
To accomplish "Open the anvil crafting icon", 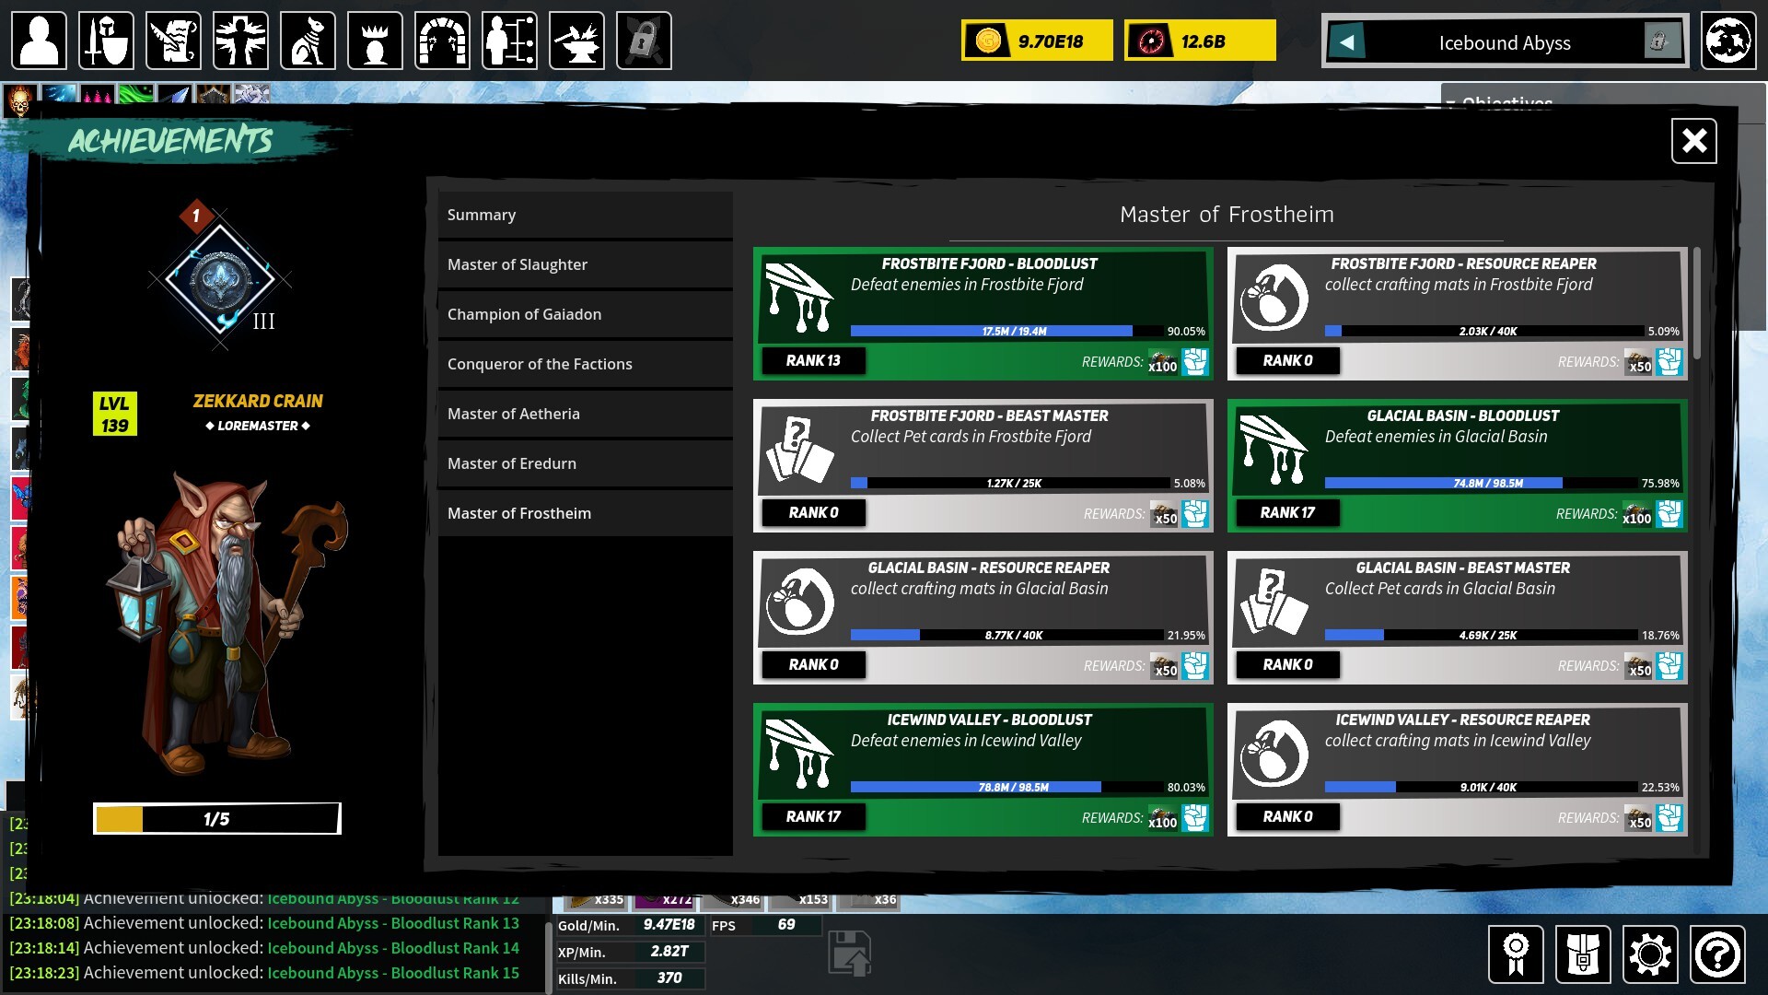I will (x=576, y=41).
